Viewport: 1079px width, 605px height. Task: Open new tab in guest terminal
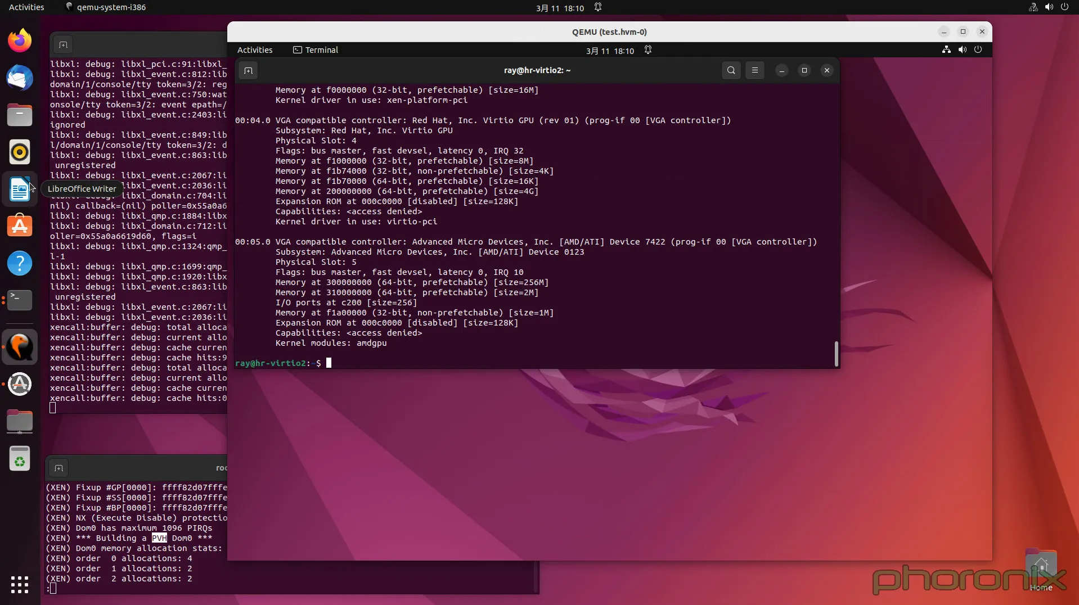pos(248,70)
